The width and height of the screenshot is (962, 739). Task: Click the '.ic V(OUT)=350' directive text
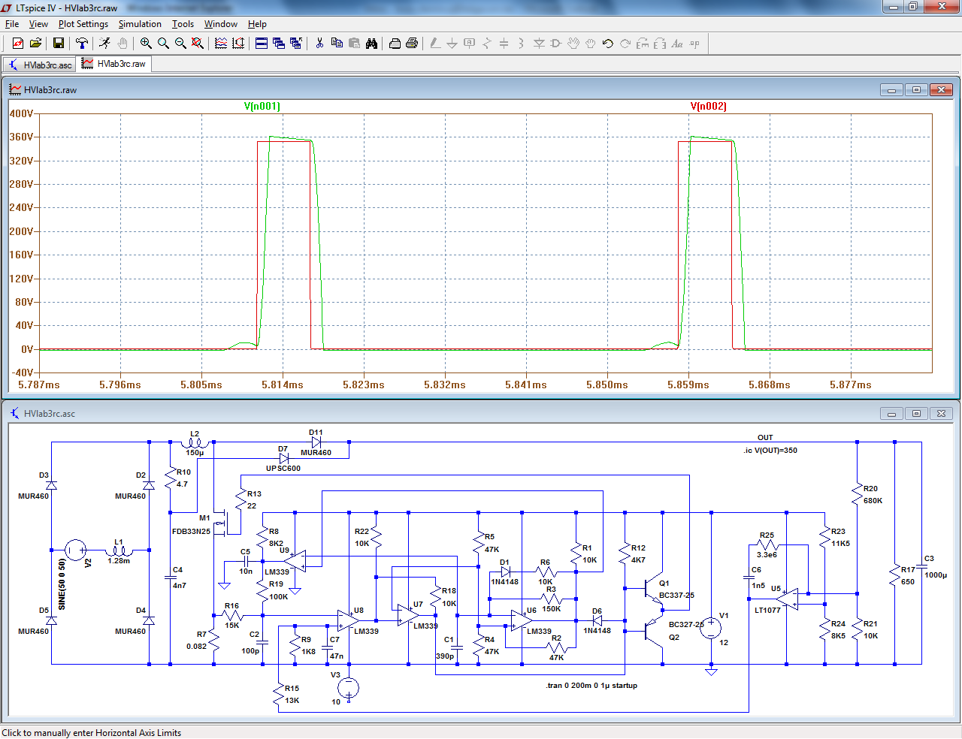tap(770, 451)
